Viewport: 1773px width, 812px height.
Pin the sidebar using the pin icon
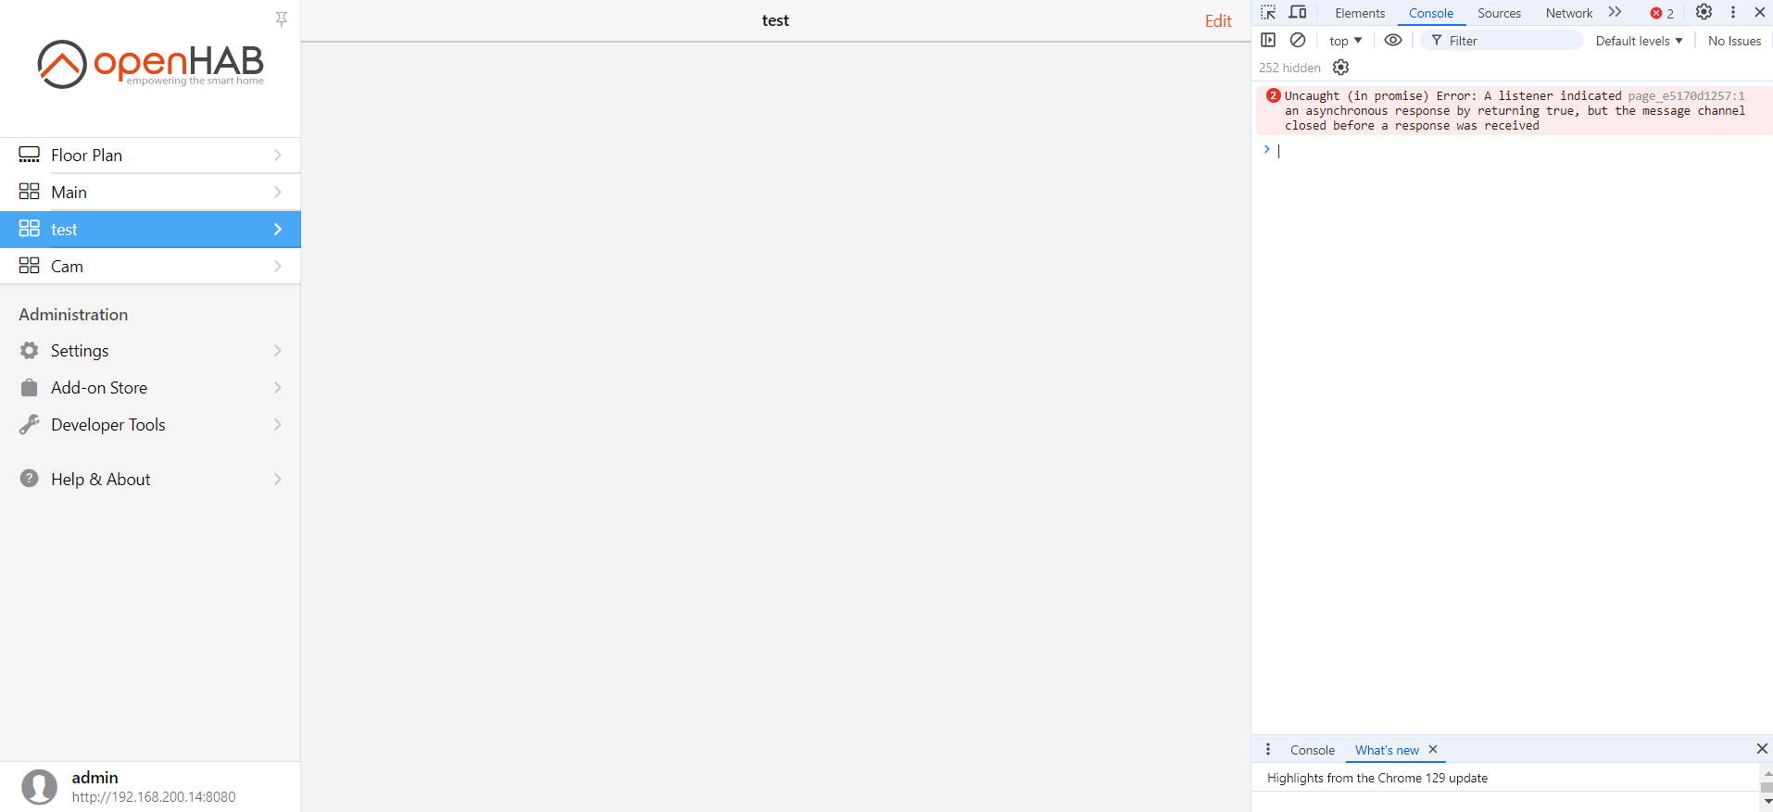click(x=282, y=19)
